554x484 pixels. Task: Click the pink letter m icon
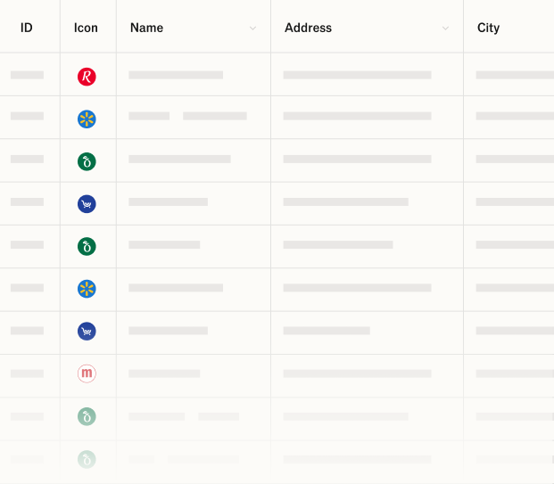(x=87, y=373)
